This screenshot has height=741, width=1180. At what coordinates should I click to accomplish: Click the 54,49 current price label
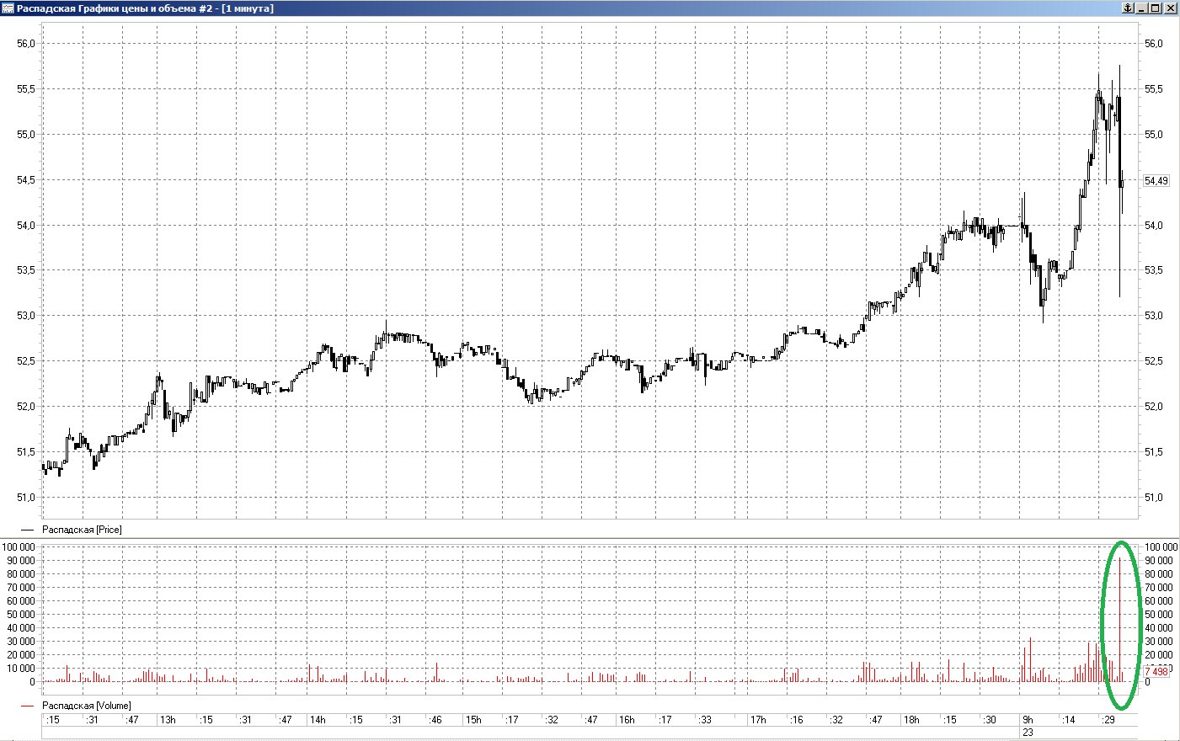tap(1156, 181)
